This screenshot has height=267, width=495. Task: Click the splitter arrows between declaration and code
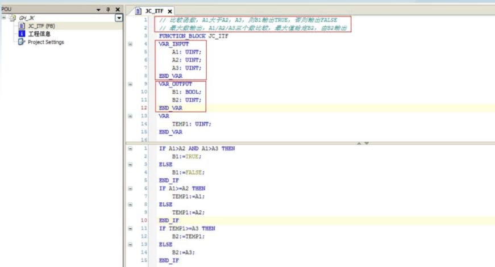[362, 143]
